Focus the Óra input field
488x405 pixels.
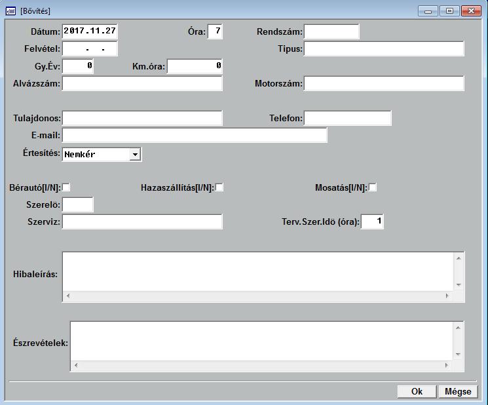pyautogui.click(x=215, y=31)
